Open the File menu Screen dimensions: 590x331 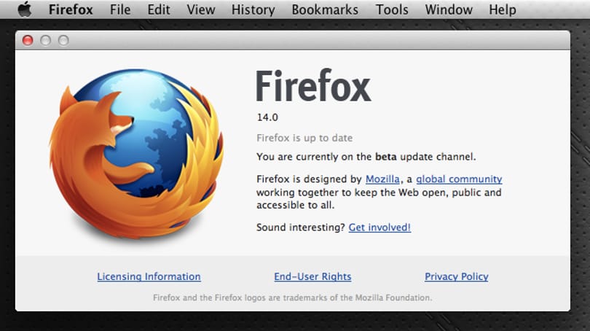(120, 9)
